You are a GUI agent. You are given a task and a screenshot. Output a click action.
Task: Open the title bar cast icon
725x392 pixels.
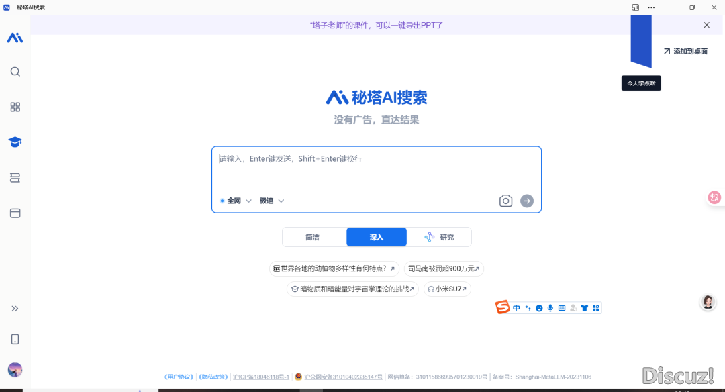[635, 7]
